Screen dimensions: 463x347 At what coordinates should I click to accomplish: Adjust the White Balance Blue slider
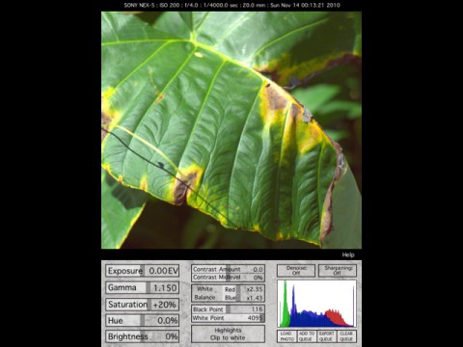pos(243,298)
